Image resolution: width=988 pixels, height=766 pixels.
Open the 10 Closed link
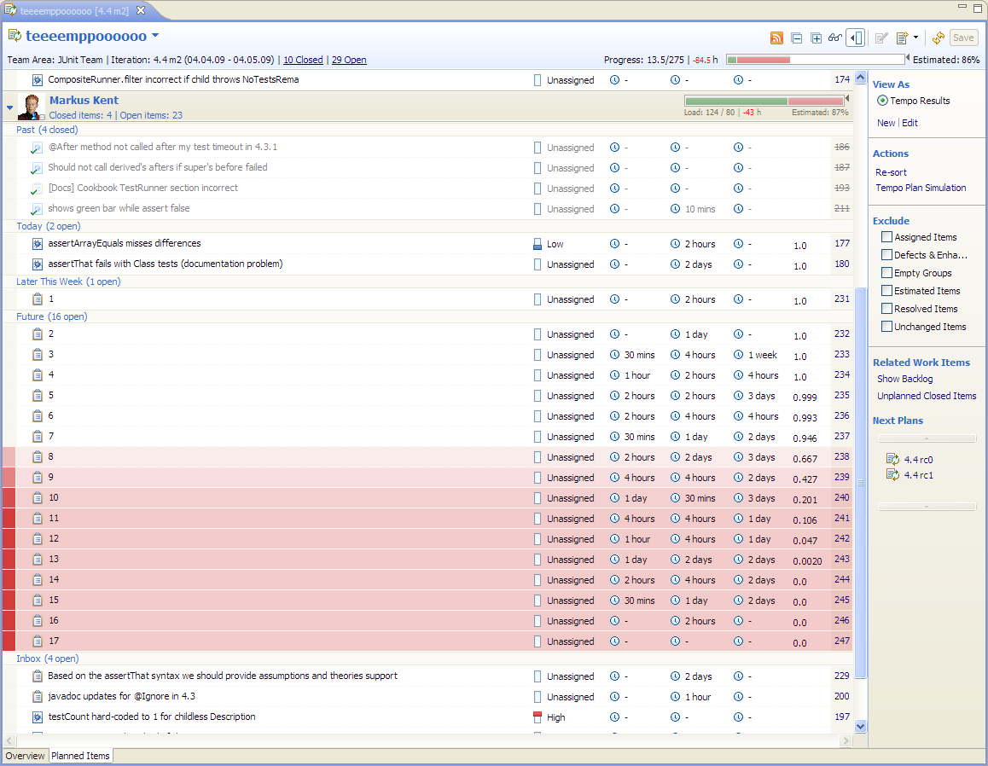303,60
